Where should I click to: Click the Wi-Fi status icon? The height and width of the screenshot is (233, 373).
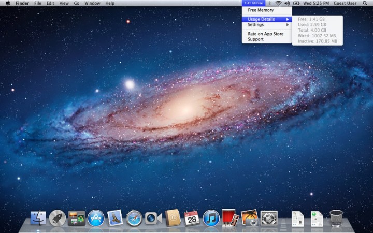point(278,3)
